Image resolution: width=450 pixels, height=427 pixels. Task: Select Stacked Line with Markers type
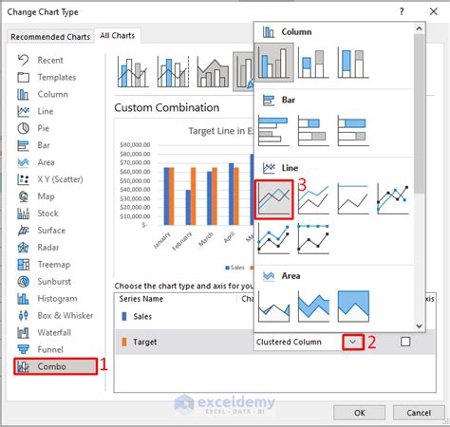tap(274, 238)
